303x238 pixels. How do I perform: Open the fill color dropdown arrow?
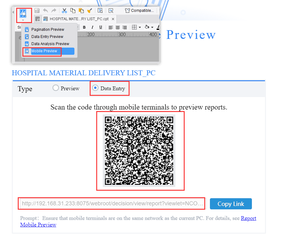click(x=151, y=27)
